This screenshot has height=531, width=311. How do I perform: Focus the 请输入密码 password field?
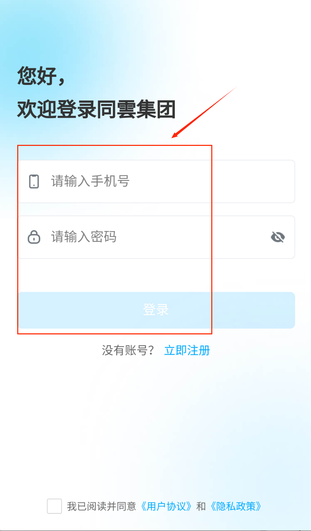[x=156, y=237]
